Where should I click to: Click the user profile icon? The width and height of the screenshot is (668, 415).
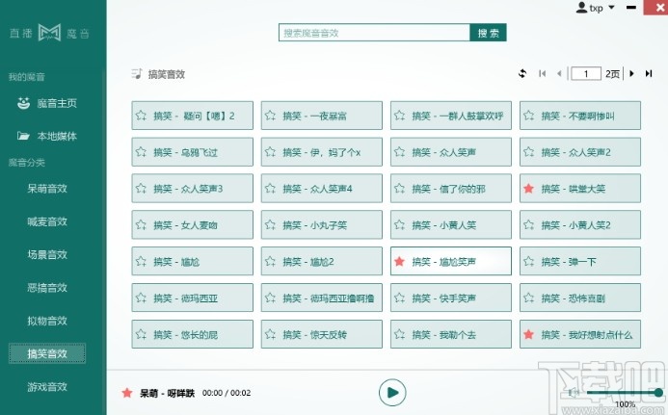[x=581, y=8]
